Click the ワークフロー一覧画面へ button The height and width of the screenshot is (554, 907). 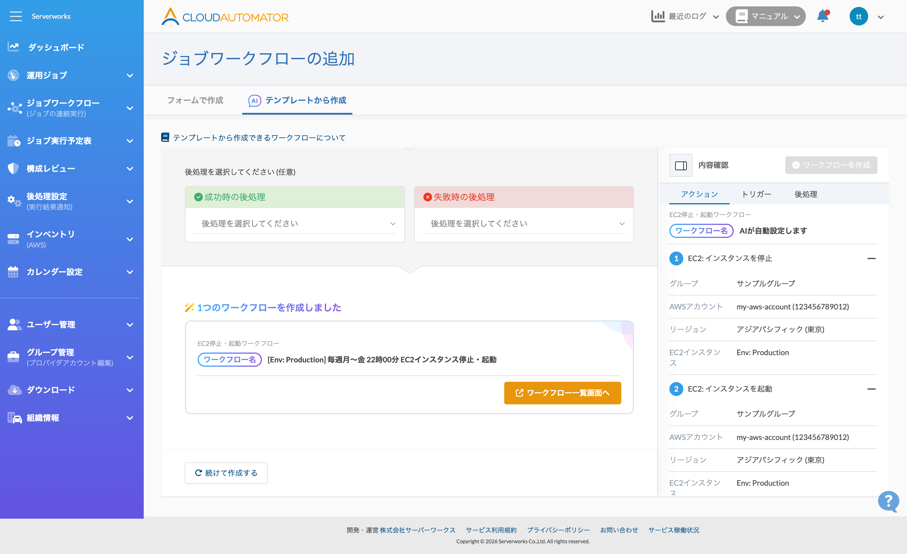pyautogui.click(x=562, y=393)
